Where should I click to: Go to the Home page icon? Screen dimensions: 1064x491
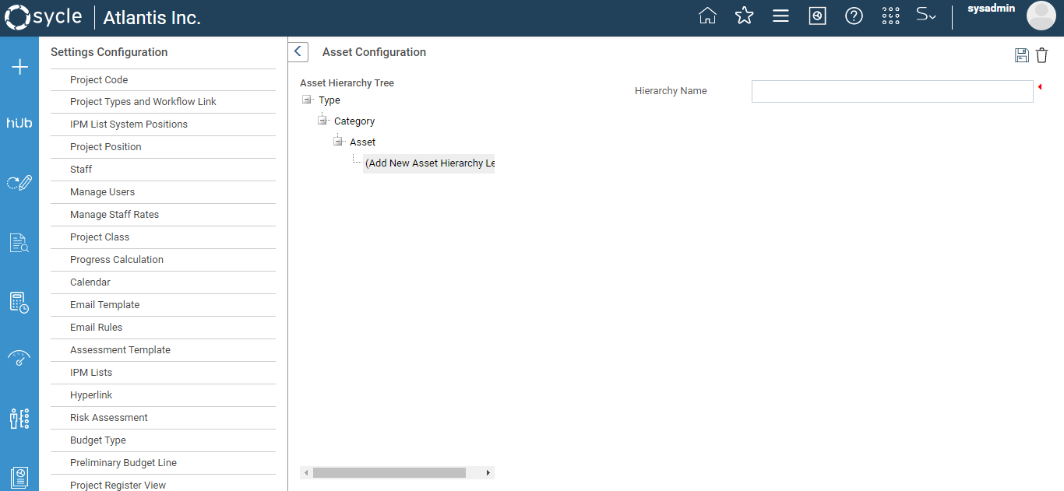pos(707,16)
